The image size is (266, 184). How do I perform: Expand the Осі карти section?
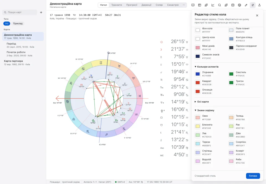(201, 102)
